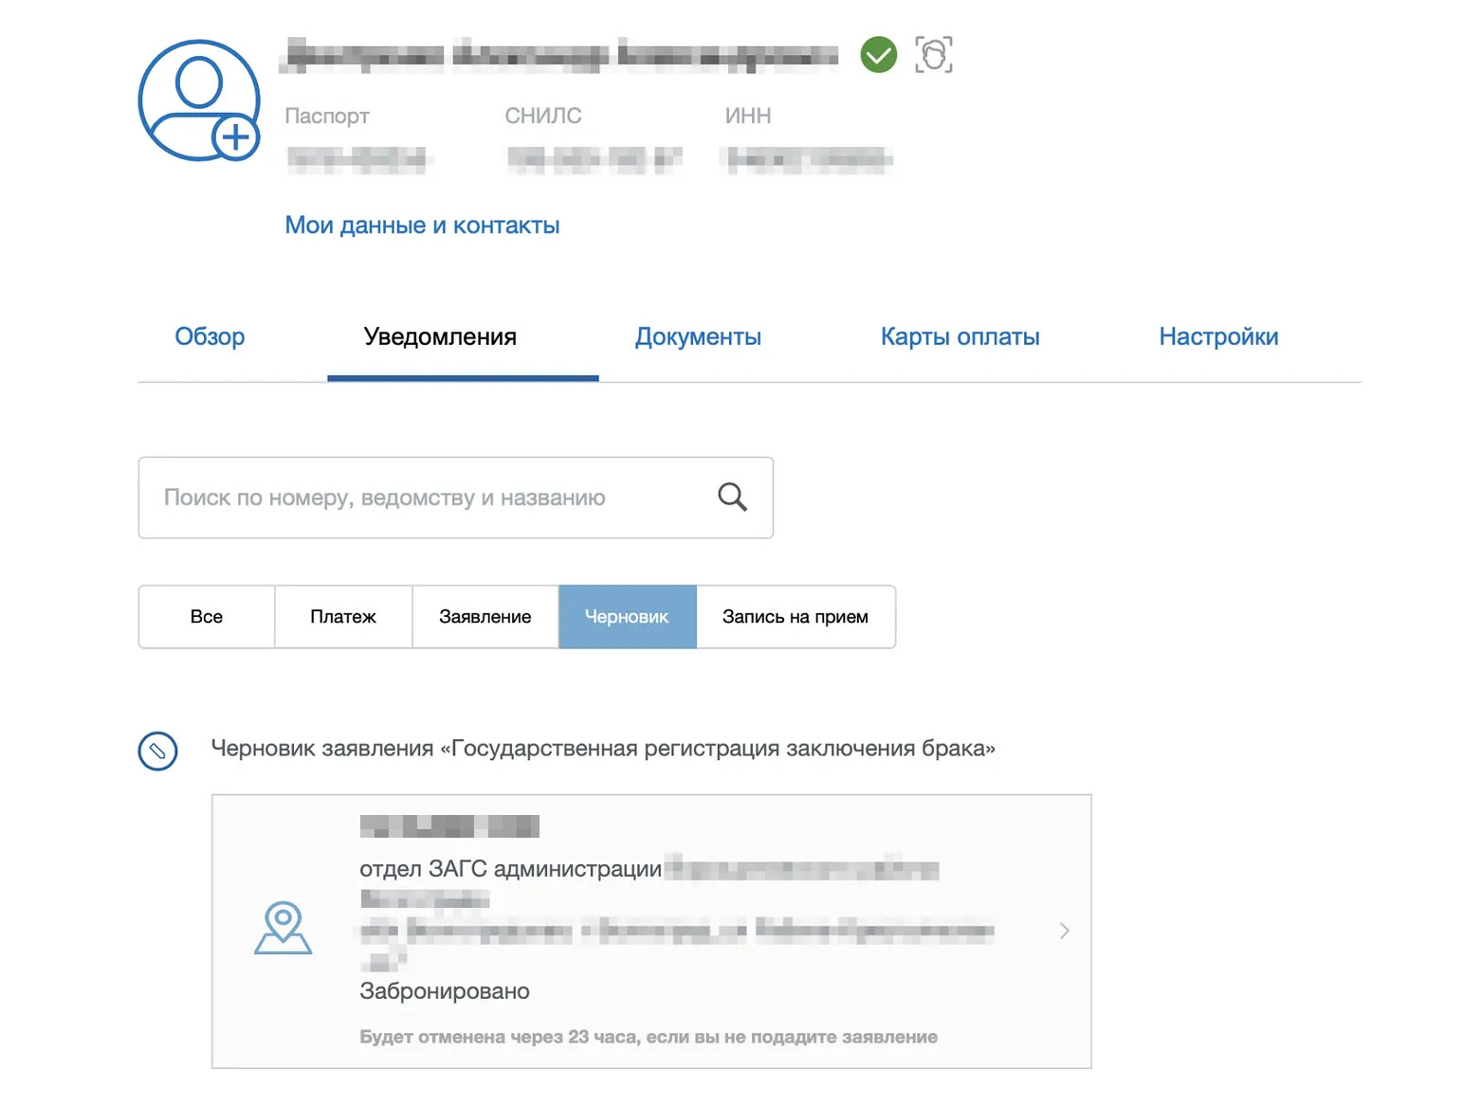Screen dimensions: 1481x1105
Task: Open the marriage registration draft title
Action: pyautogui.click(x=603, y=749)
